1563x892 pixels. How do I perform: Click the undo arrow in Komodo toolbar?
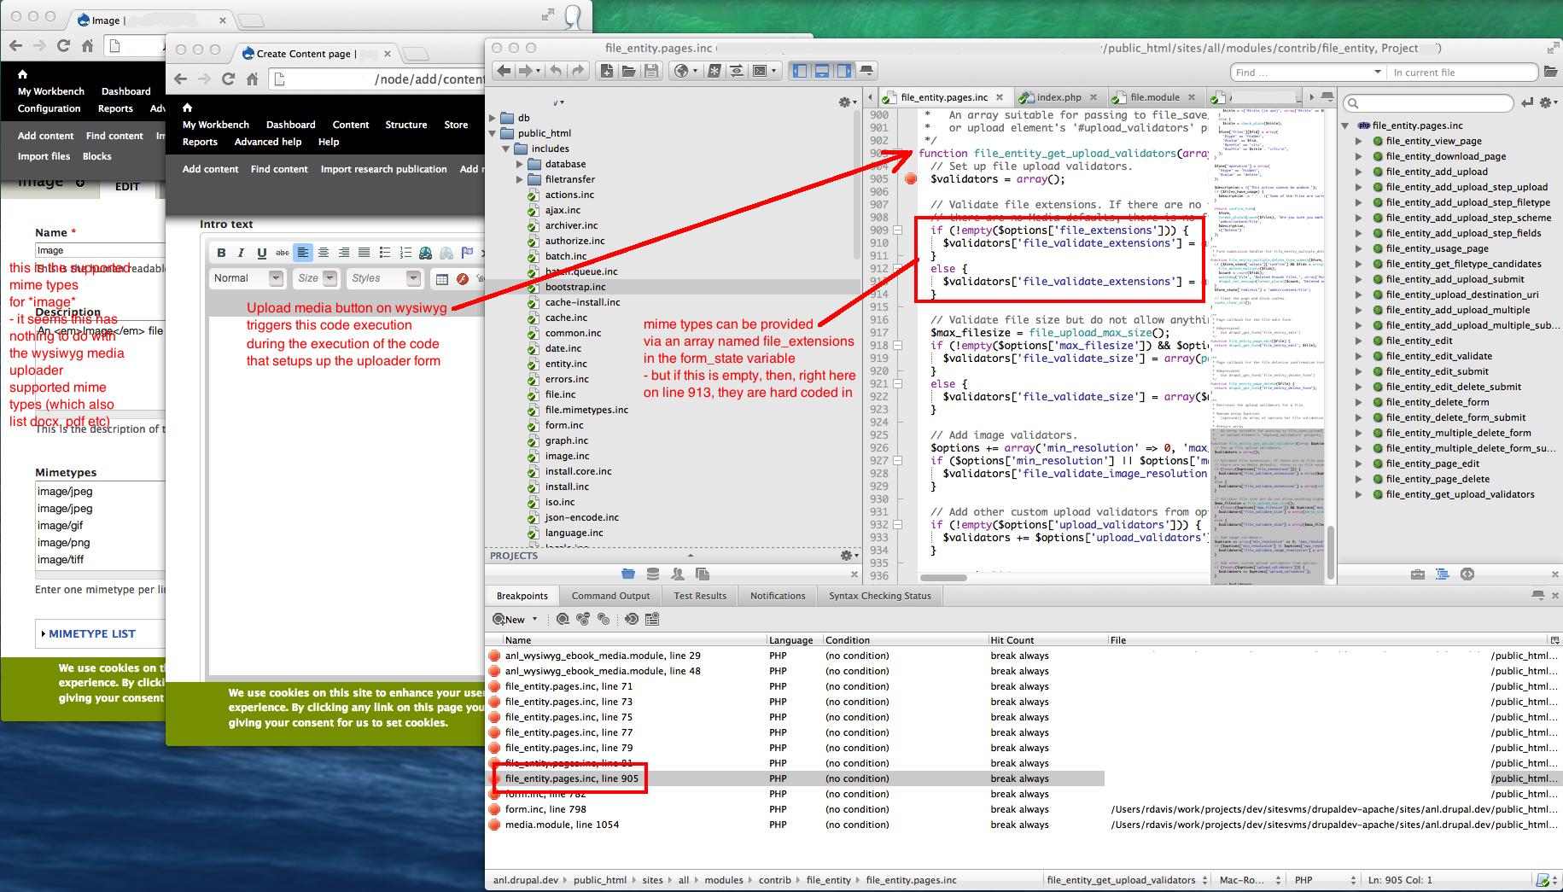coord(556,71)
